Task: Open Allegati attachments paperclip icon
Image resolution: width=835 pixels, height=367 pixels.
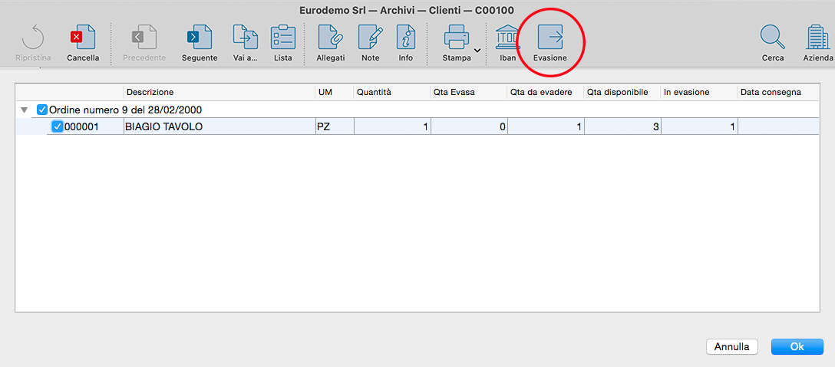Action: click(330, 38)
